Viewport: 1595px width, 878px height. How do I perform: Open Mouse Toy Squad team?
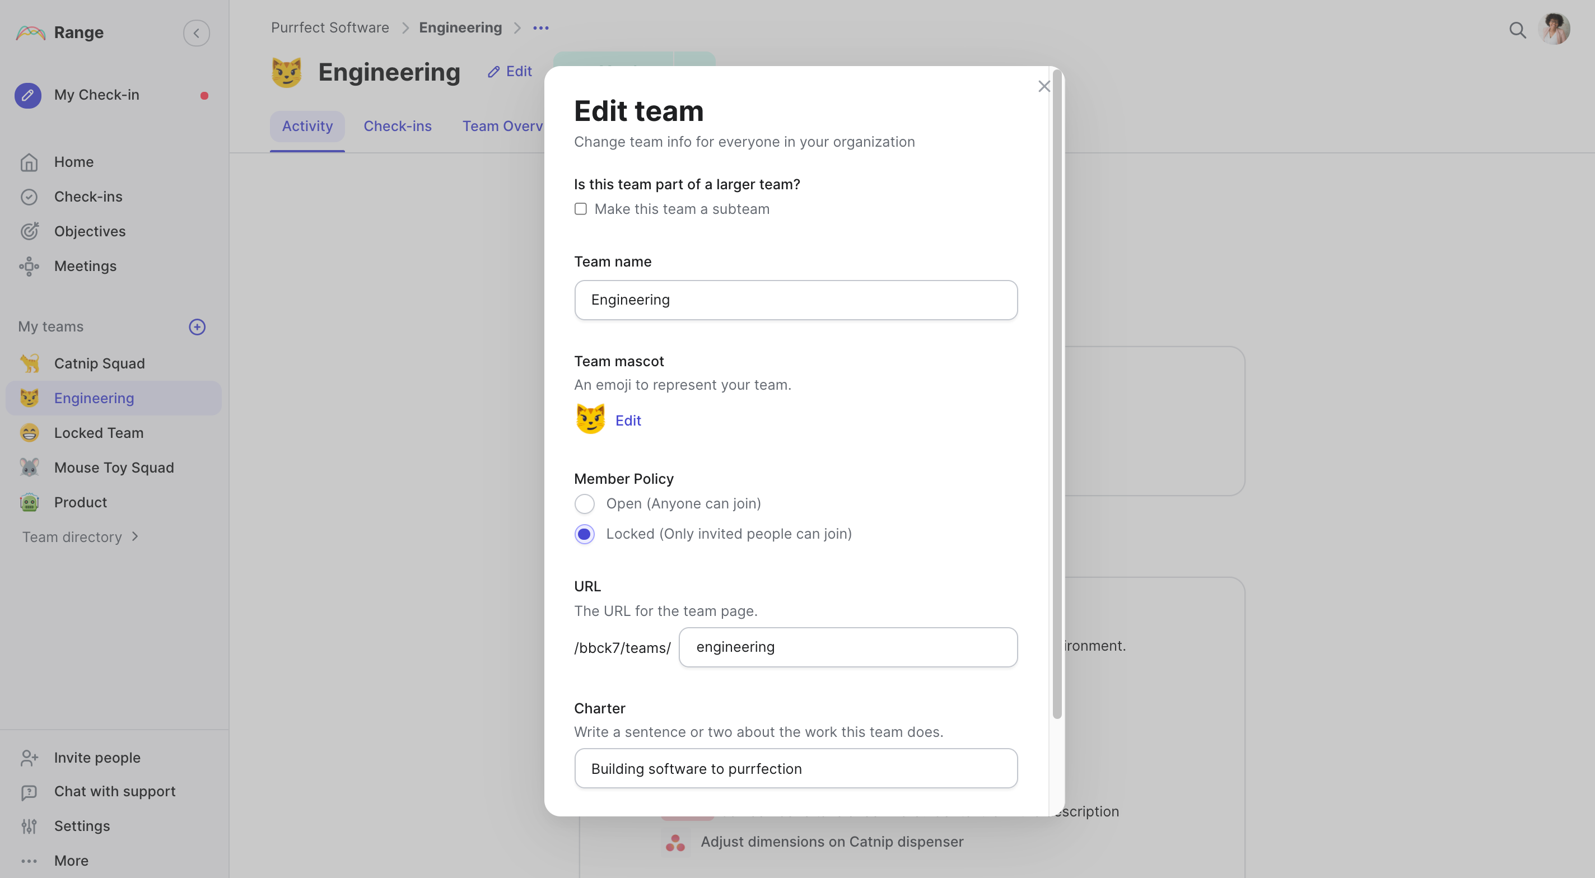coord(114,468)
